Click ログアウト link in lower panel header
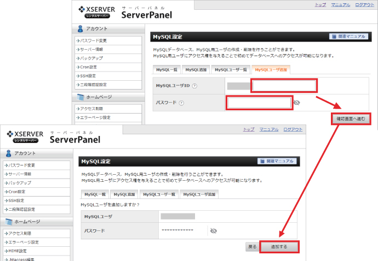Viewport: 378px width, 261px height. tap(293, 129)
